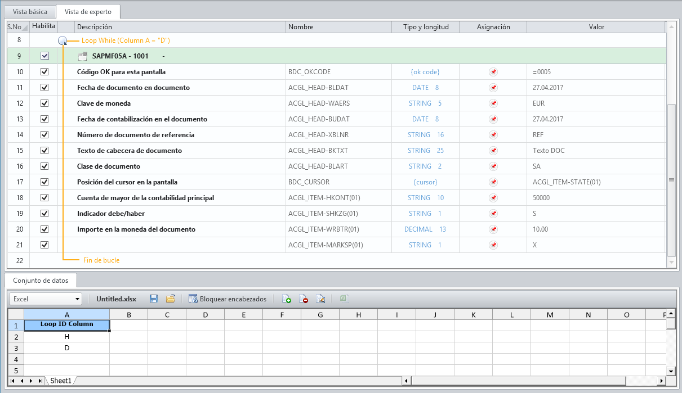Click value ACGL_ITEM-STATE(01) in Valor column
682x393 pixels.
[x=567, y=182]
